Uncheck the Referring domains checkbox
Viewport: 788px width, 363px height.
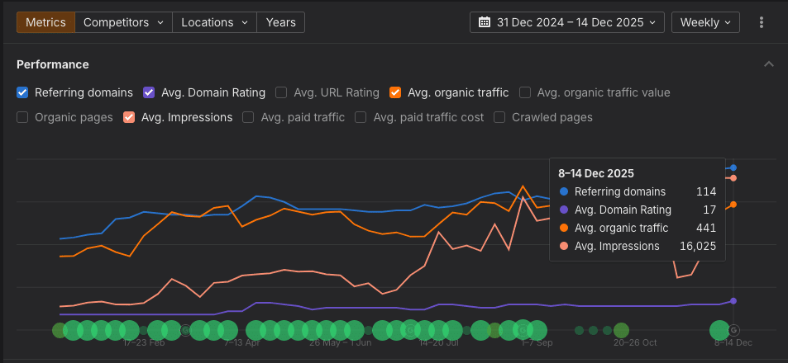tap(23, 92)
